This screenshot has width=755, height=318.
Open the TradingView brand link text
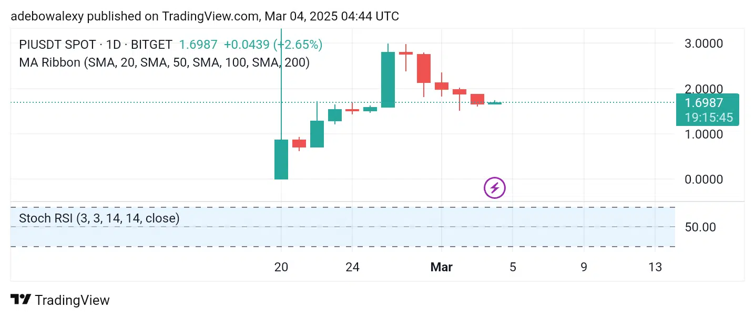pyautogui.click(x=72, y=300)
